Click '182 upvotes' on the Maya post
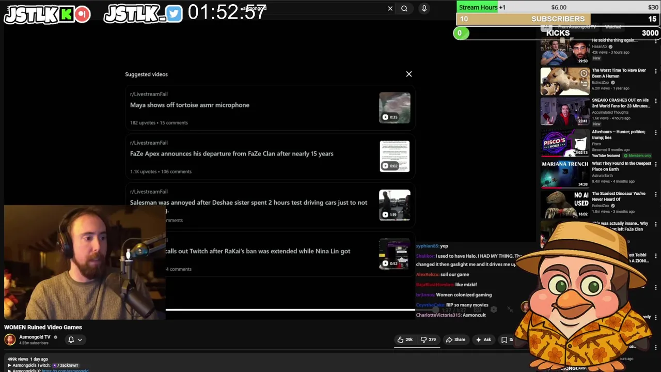The width and height of the screenshot is (661, 372). click(143, 122)
